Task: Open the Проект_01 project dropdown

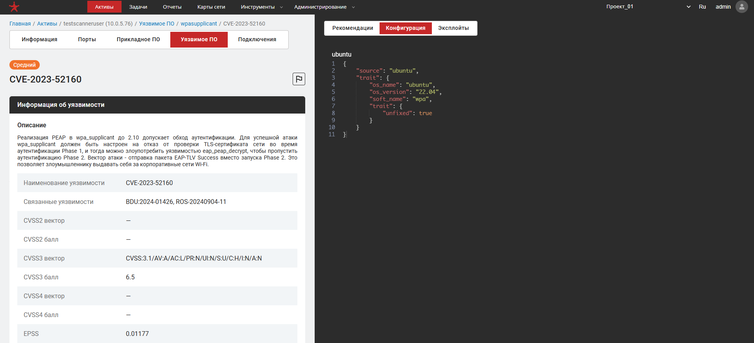Action: (x=648, y=7)
